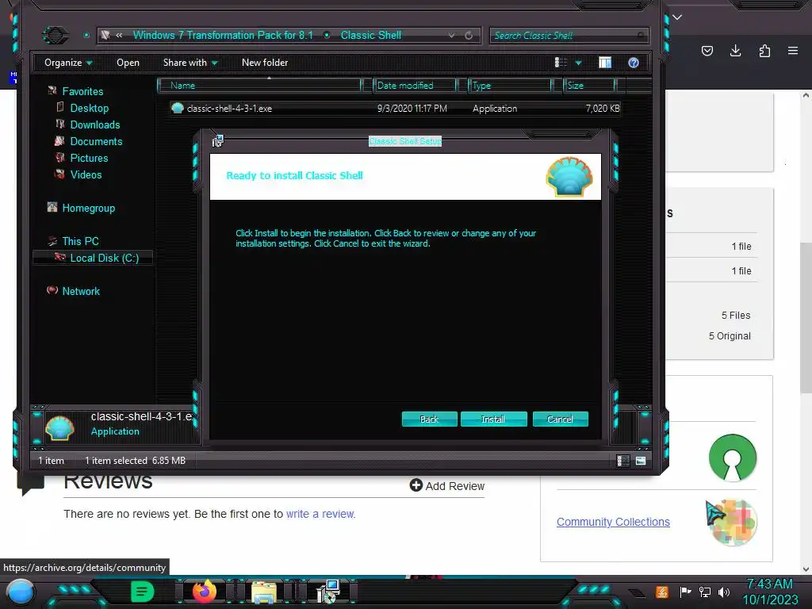Open Downloads in the sidebar
Viewport: 812px width, 609px height.
tap(95, 124)
